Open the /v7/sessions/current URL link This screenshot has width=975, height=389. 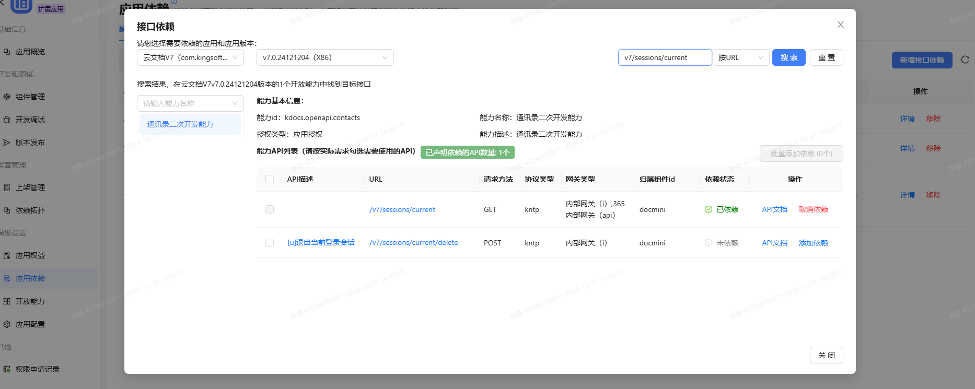coord(402,209)
